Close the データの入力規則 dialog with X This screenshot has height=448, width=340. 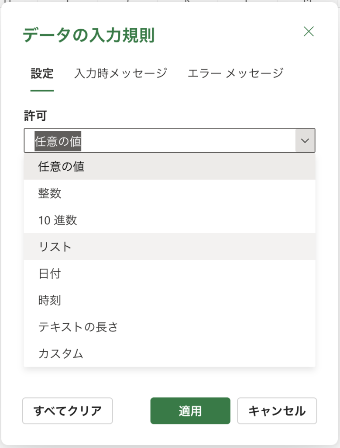pyautogui.click(x=309, y=31)
